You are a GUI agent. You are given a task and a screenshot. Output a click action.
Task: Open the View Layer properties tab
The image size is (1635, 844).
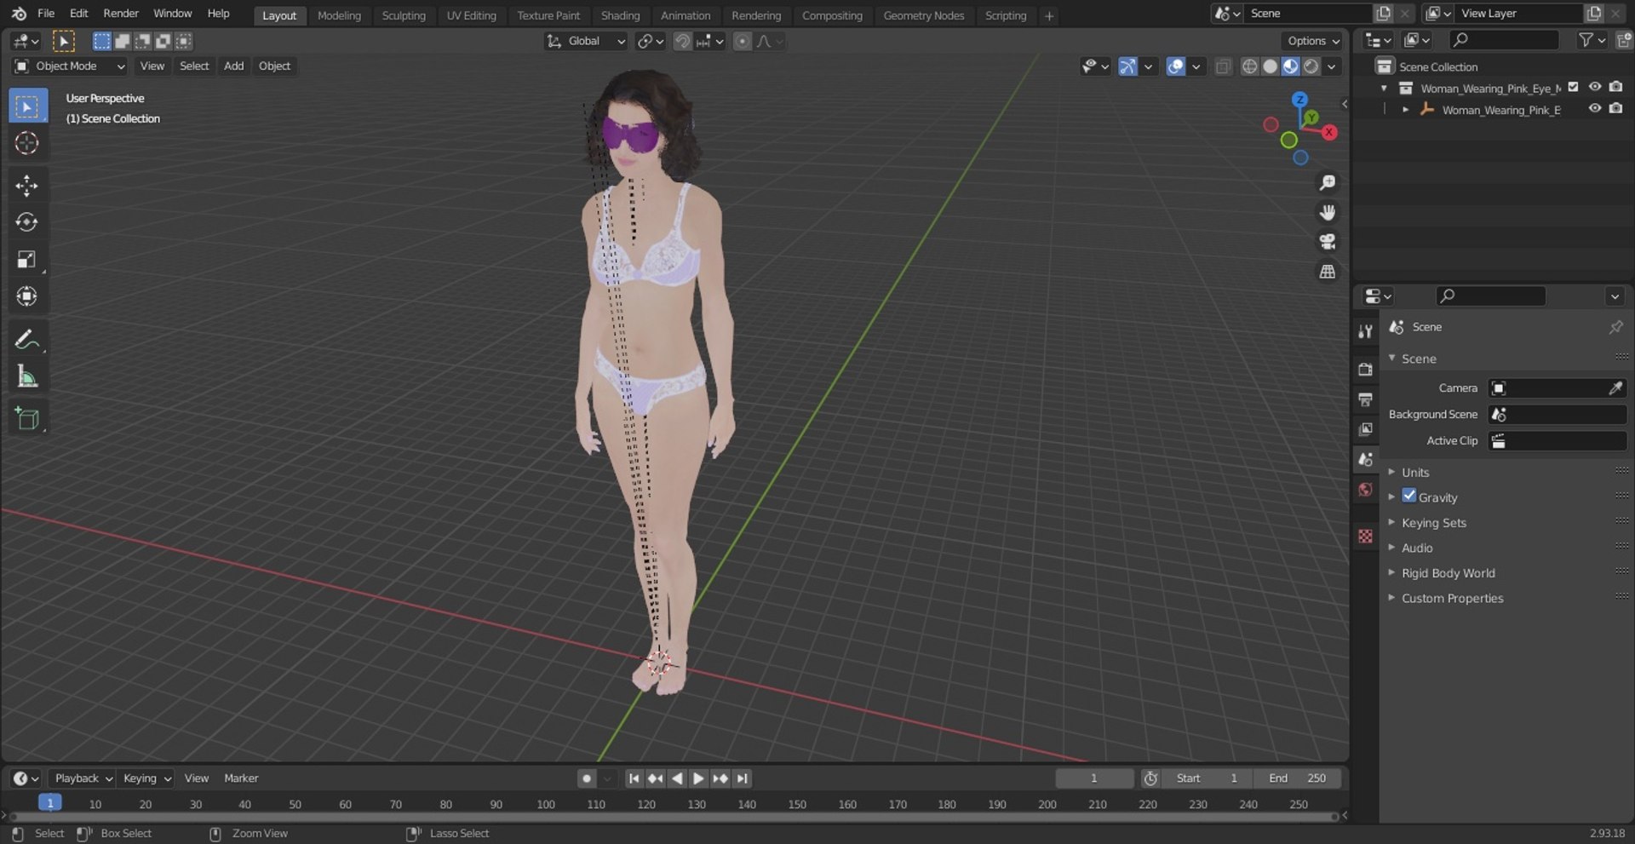coord(1366,429)
